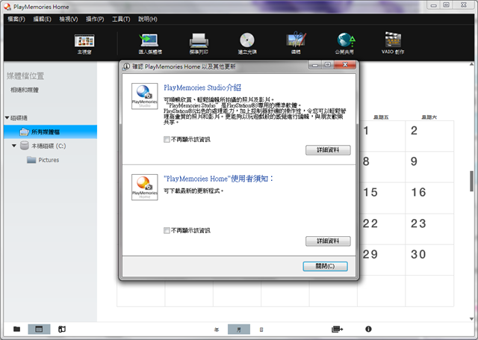The image size is (478, 340).
Task: Click the scroll up arrow of main scrollbar
Action: (471, 64)
